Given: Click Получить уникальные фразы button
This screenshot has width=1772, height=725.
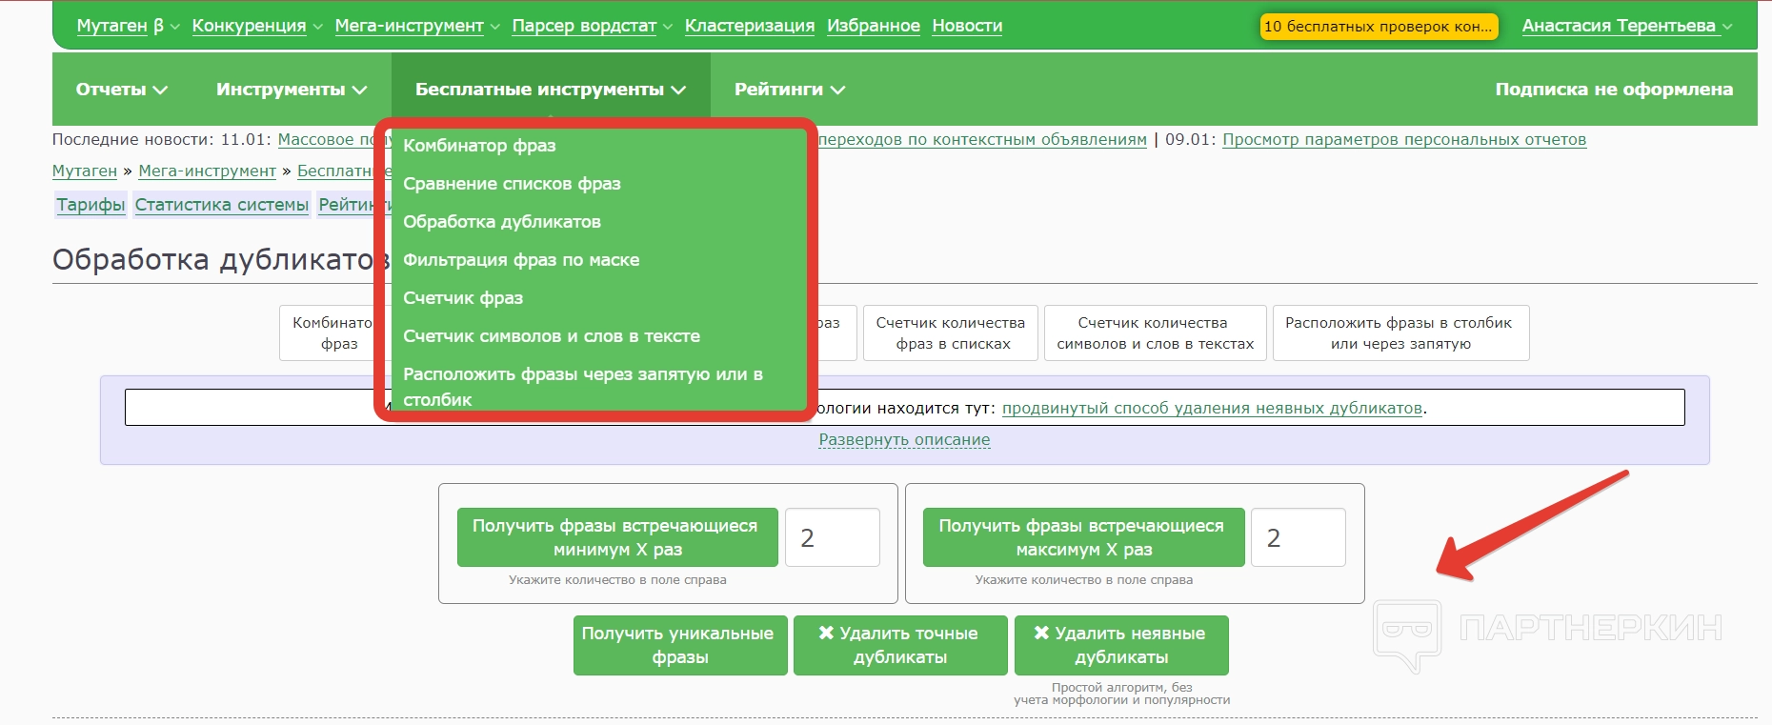Looking at the screenshot, I should (680, 645).
